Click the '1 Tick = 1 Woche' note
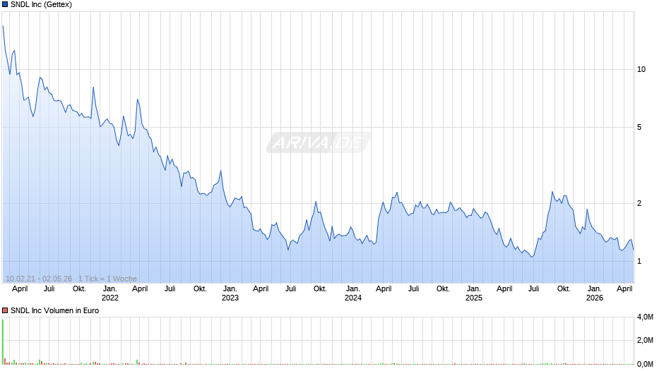This screenshot has height=371, width=664. (x=107, y=279)
